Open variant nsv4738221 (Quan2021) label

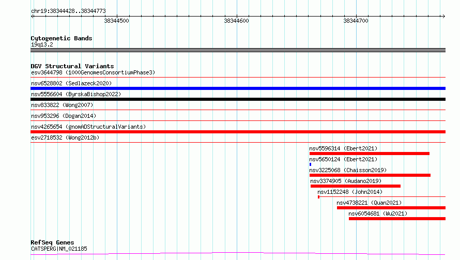(x=369, y=203)
